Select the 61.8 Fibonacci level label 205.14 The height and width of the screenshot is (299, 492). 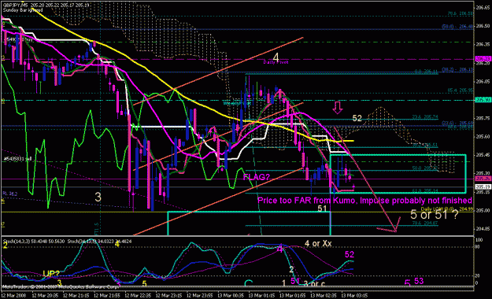(x=425, y=190)
